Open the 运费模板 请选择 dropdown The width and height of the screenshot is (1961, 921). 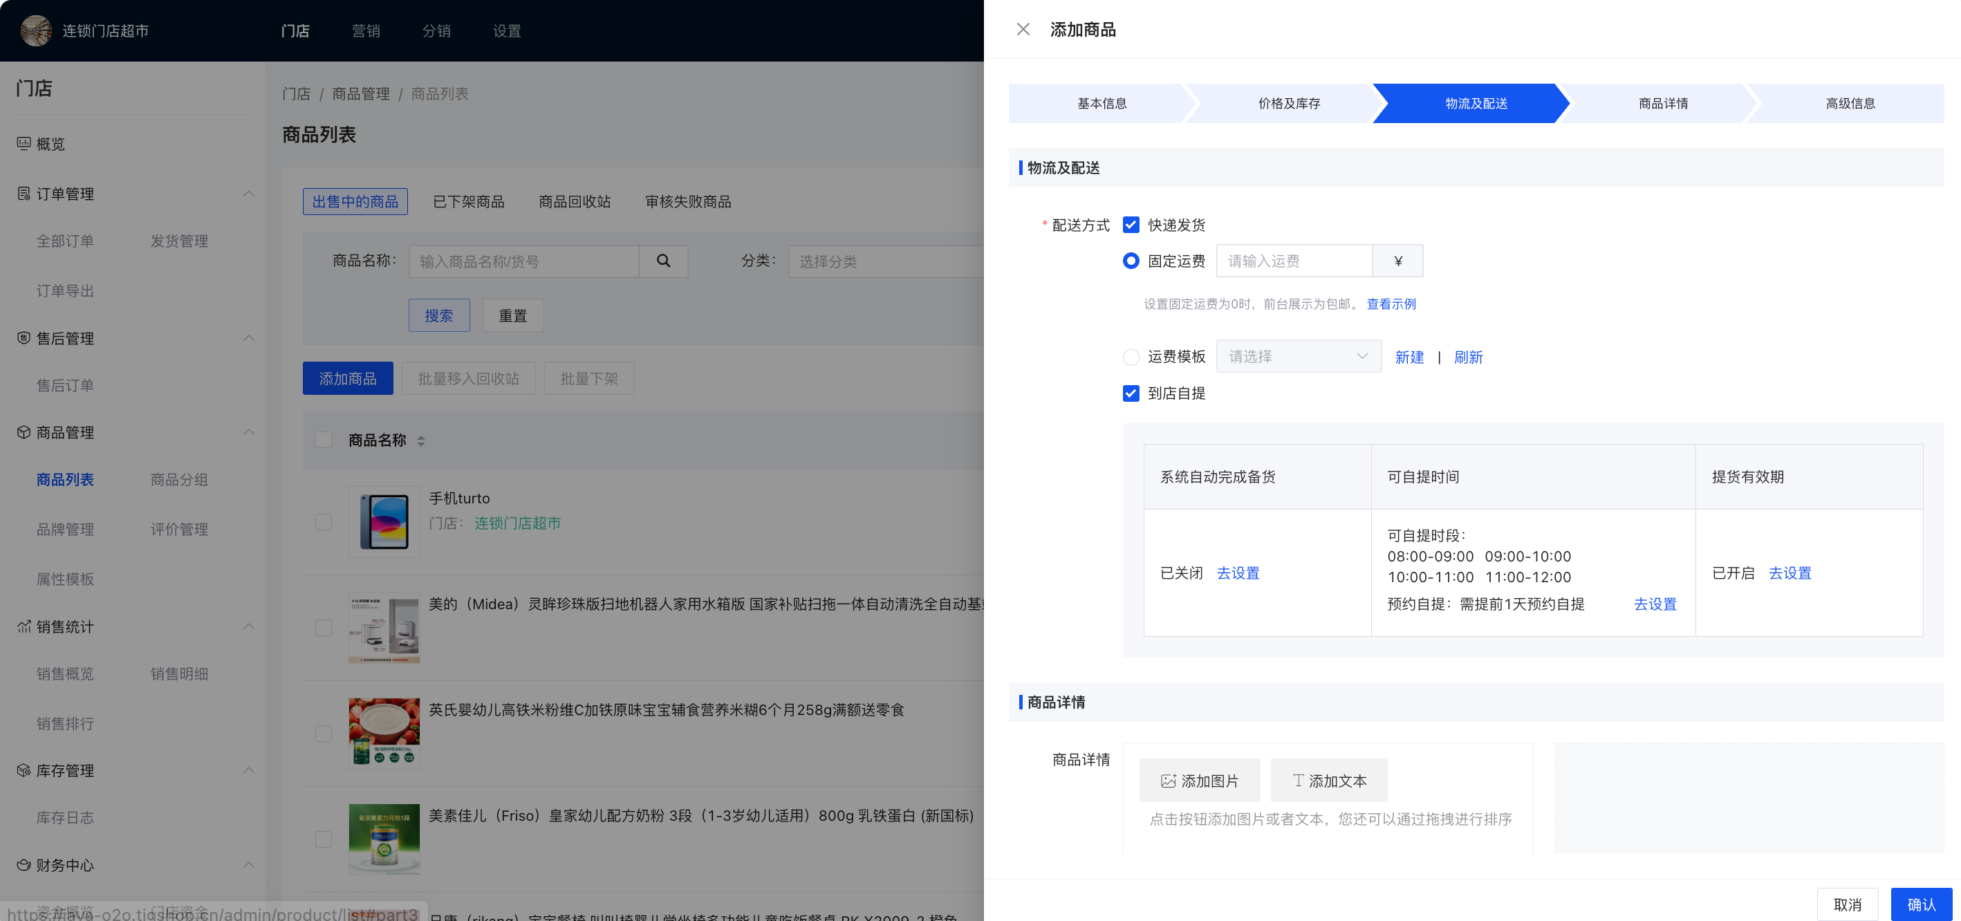coord(1298,357)
